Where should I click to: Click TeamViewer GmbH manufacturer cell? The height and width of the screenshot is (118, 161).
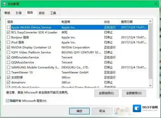(75, 72)
